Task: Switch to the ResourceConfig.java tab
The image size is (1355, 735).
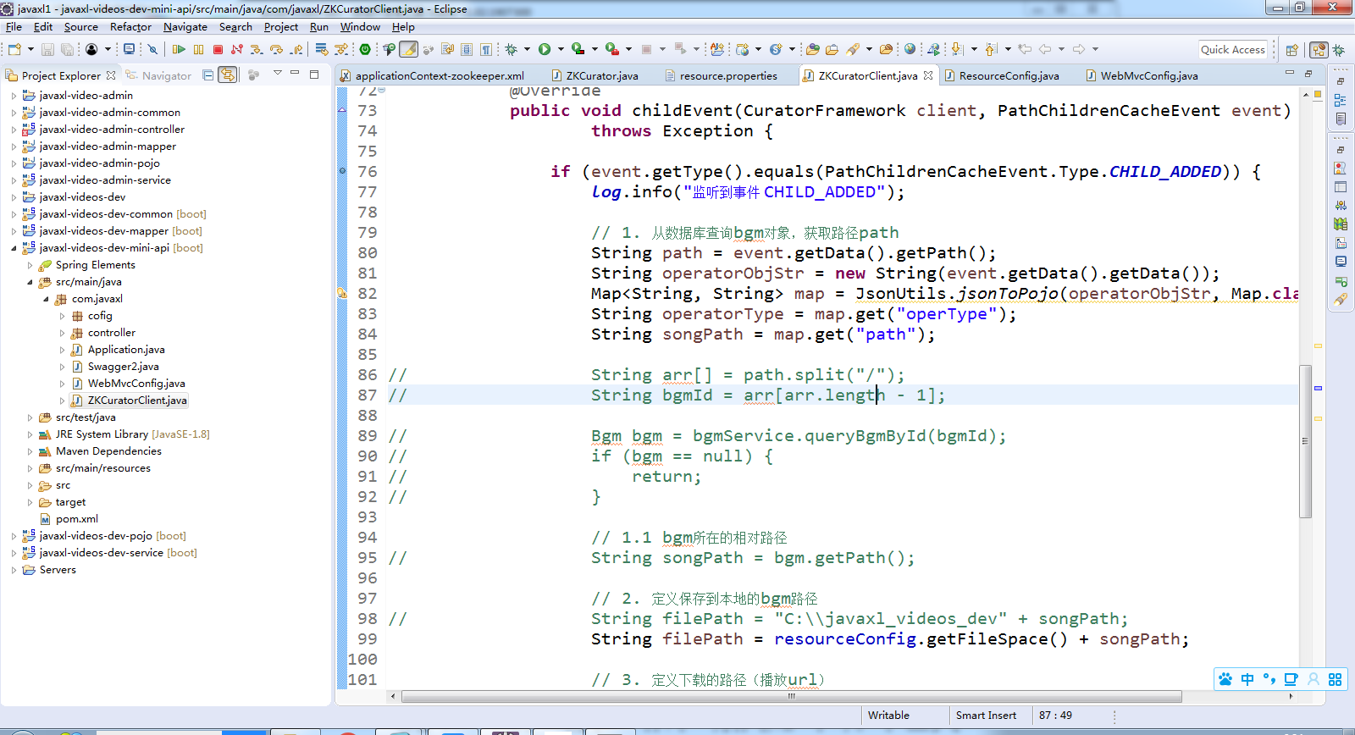Action: [1001, 75]
